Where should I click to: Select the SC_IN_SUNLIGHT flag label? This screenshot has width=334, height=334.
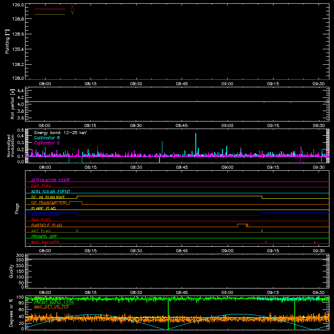(x=48, y=197)
